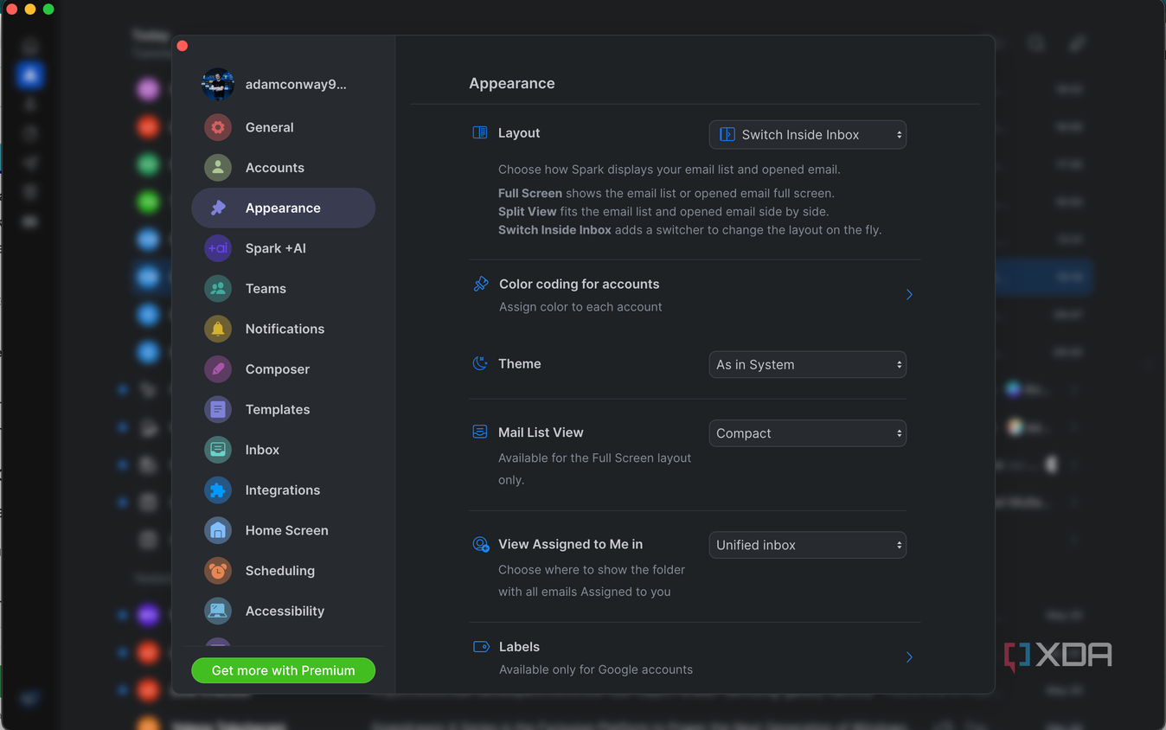Click the Color coding brush icon

click(x=481, y=284)
